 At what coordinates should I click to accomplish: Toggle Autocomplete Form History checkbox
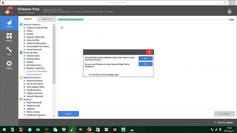tap(24, 46)
